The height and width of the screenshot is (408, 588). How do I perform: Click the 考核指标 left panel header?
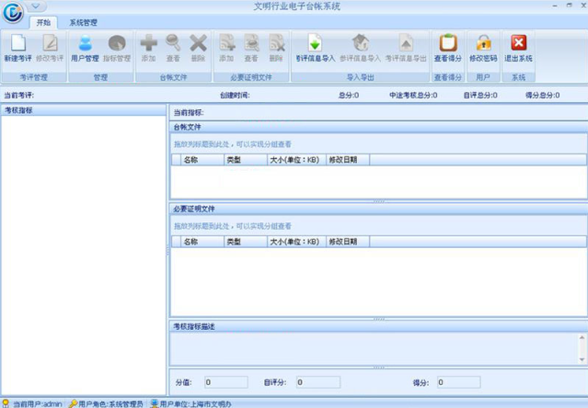[83, 110]
